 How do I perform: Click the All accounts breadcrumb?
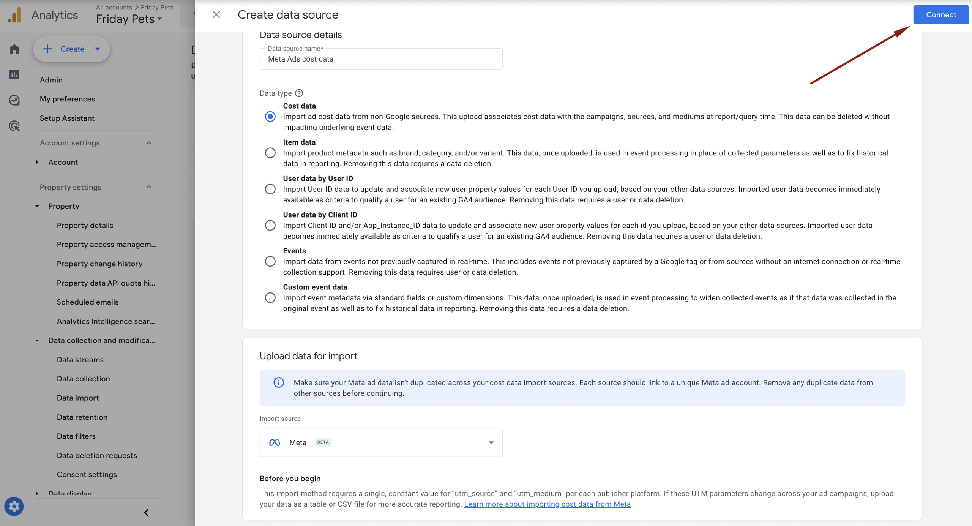(x=114, y=7)
